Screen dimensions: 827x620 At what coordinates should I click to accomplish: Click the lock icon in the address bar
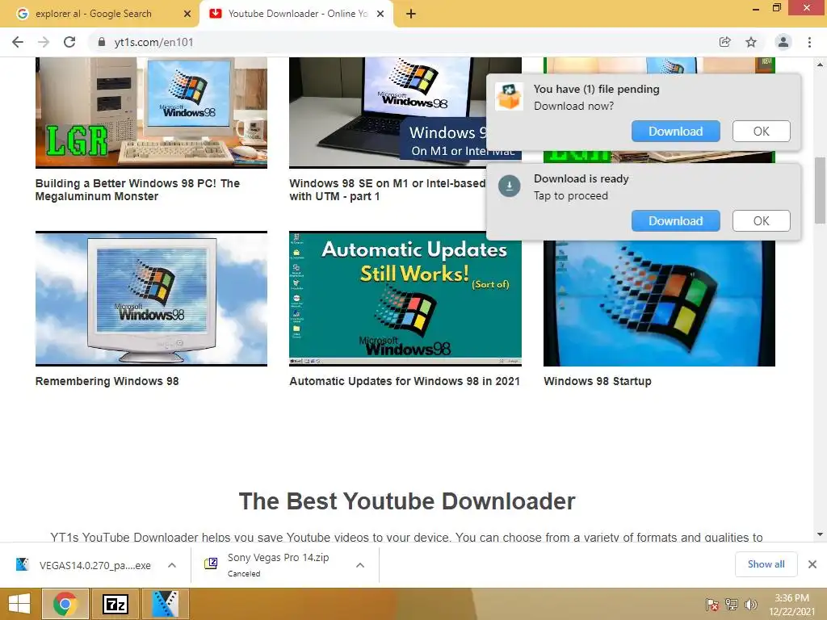[102, 42]
